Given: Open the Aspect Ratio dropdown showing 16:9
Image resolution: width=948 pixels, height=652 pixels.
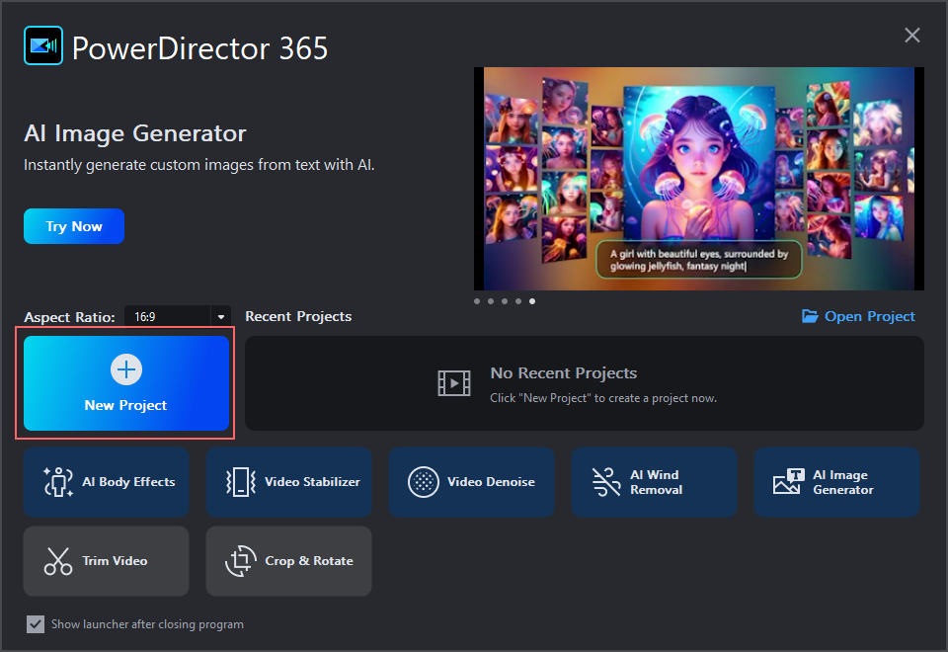Looking at the screenshot, I should coord(177,316).
